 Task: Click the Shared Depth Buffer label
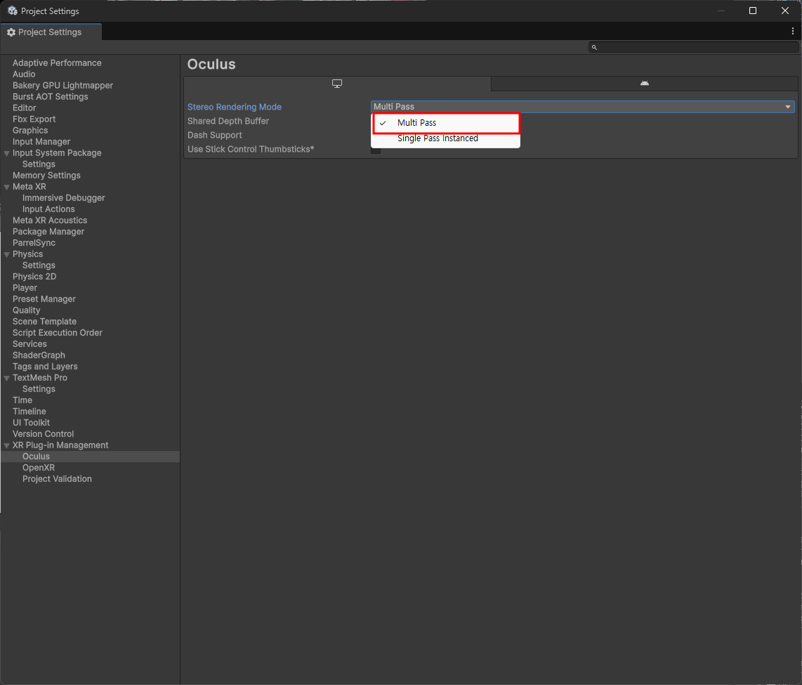pyautogui.click(x=228, y=122)
